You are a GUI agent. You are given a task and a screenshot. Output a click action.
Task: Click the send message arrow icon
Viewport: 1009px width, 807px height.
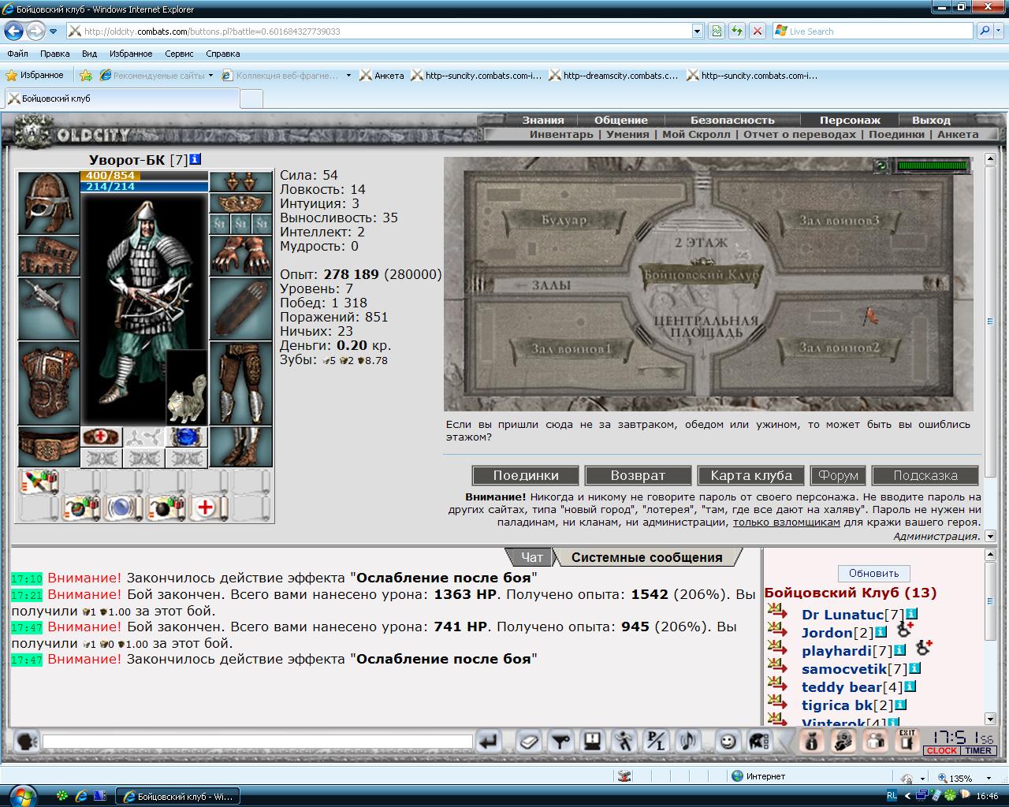[489, 742]
